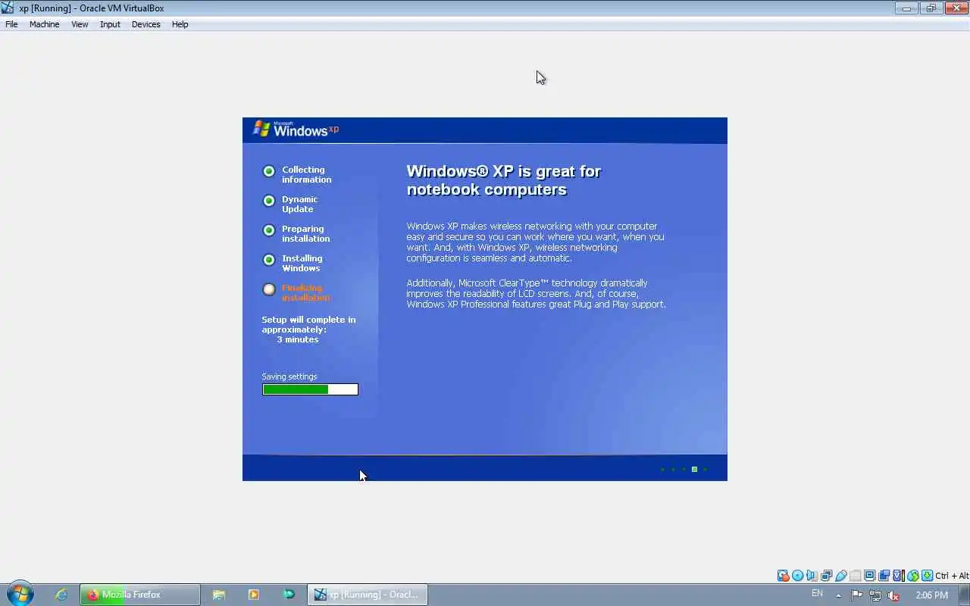Click the EN language indicator

(x=817, y=594)
